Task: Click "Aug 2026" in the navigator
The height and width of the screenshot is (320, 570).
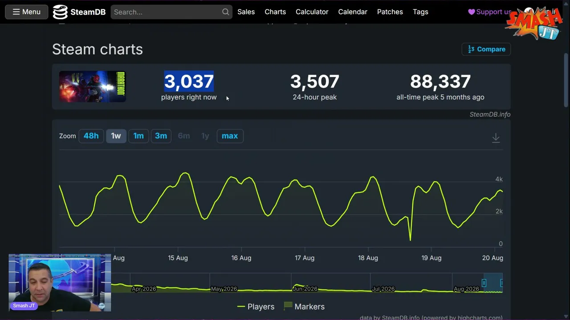Action: (x=466, y=289)
